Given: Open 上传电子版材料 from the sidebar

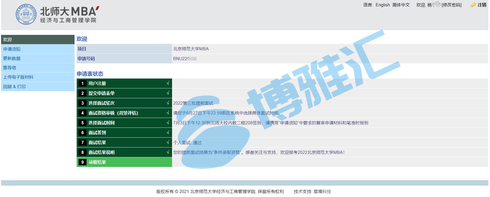Looking at the screenshot, I should 38,77.
